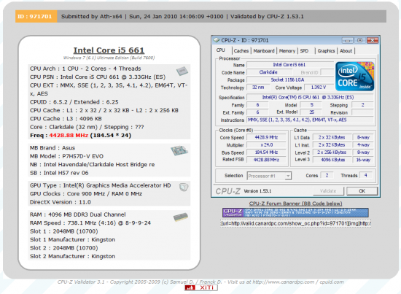Click the Name field Intel Core i5 661
The image size is (401, 294).
coord(289,65)
